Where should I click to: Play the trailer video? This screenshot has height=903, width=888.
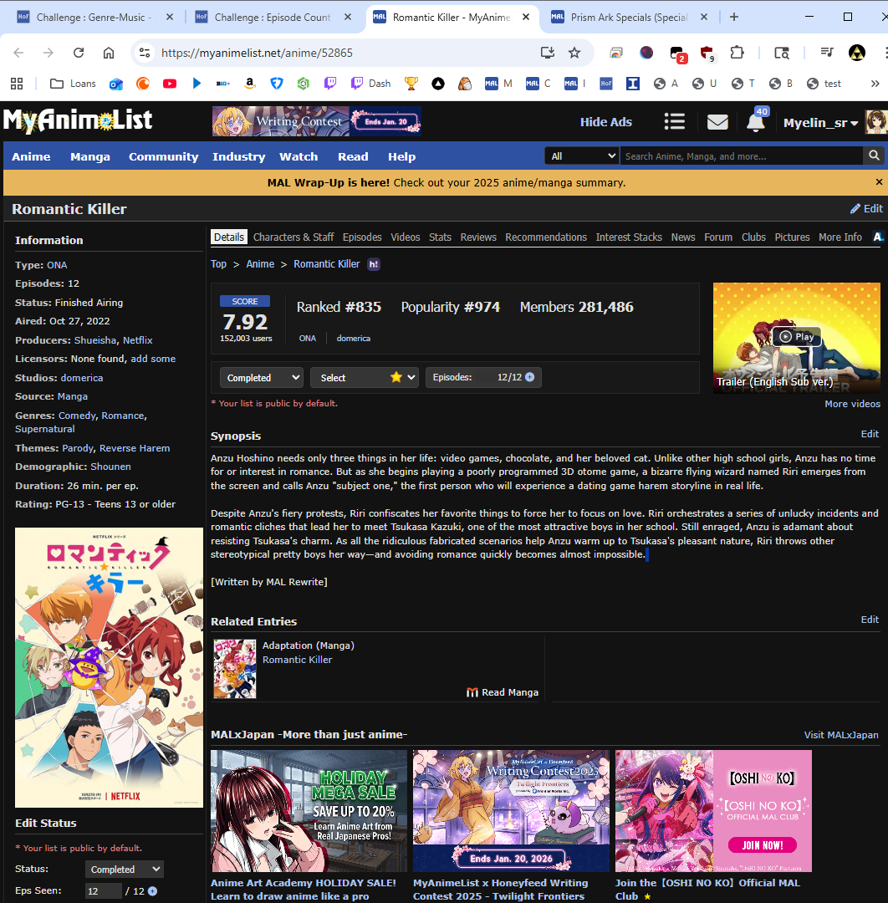click(796, 337)
